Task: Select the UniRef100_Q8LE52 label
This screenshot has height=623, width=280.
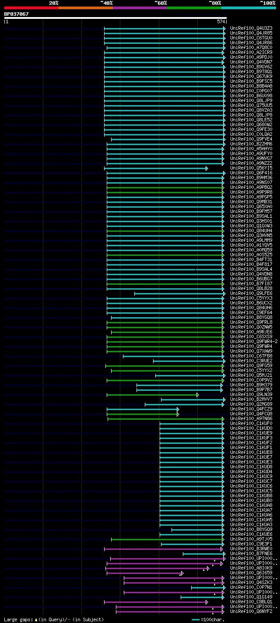Action: 251,120
